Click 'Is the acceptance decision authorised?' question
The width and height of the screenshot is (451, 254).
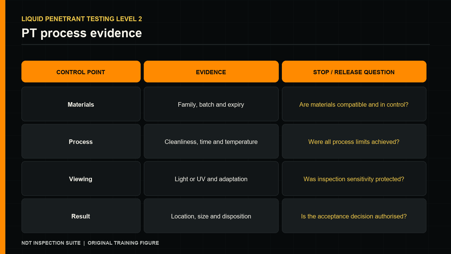pyautogui.click(x=354, y=216)
